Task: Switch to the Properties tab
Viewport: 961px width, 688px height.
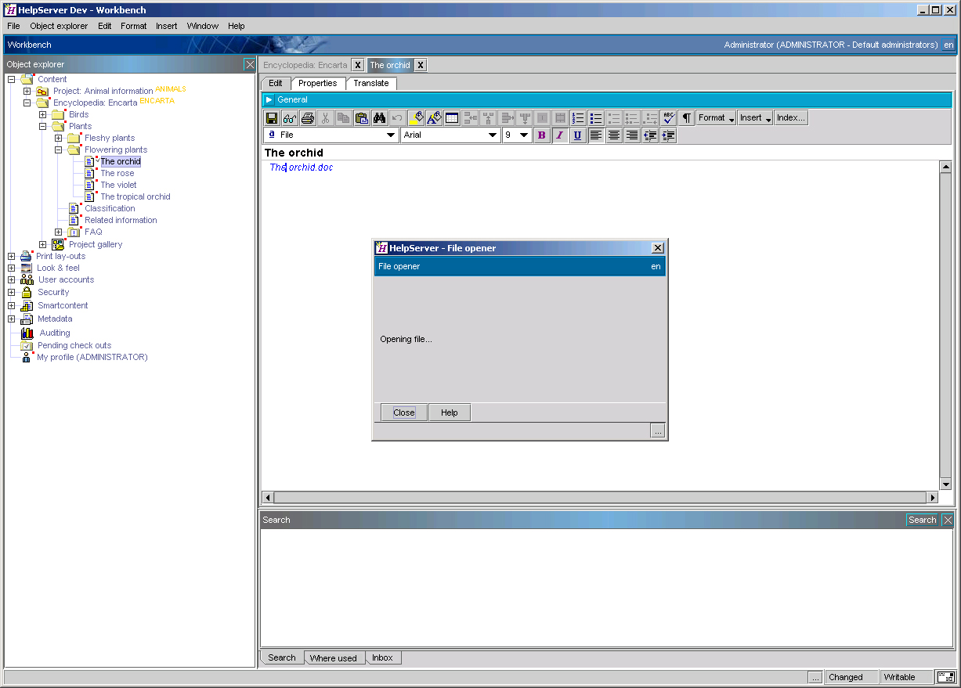Action: click(x=318, y=83)
